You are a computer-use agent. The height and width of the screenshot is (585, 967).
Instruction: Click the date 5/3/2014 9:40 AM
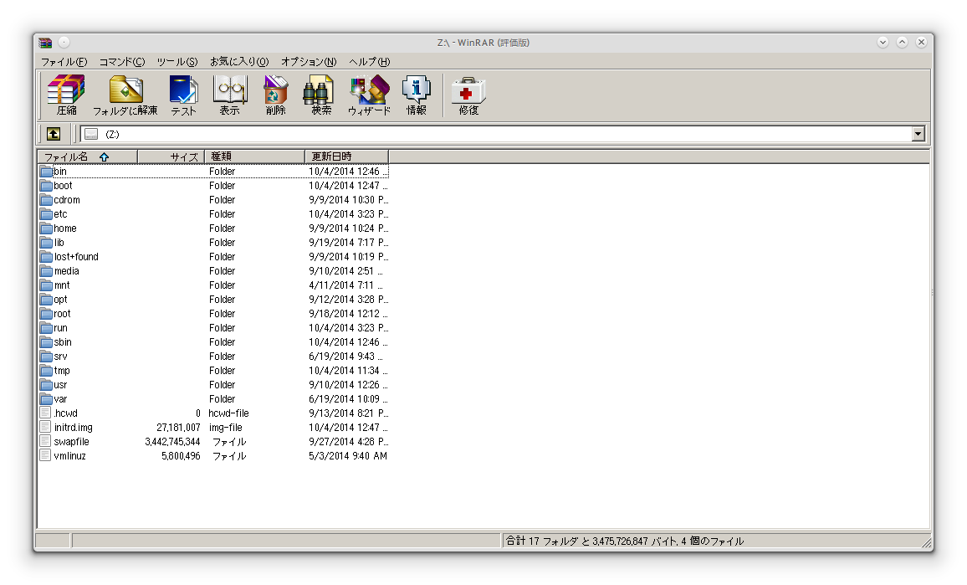(348, 455)
